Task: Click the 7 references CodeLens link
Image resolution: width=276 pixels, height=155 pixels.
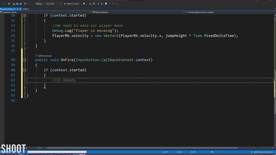Action: 43,56
